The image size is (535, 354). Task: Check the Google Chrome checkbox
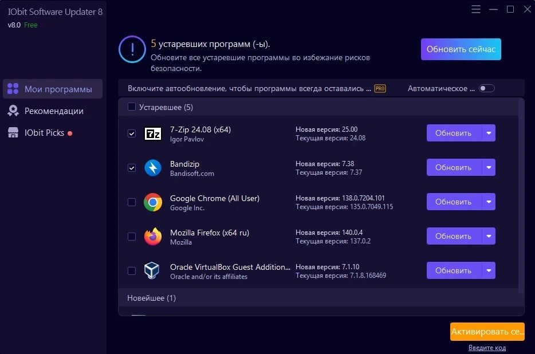(x=132, y=202)
